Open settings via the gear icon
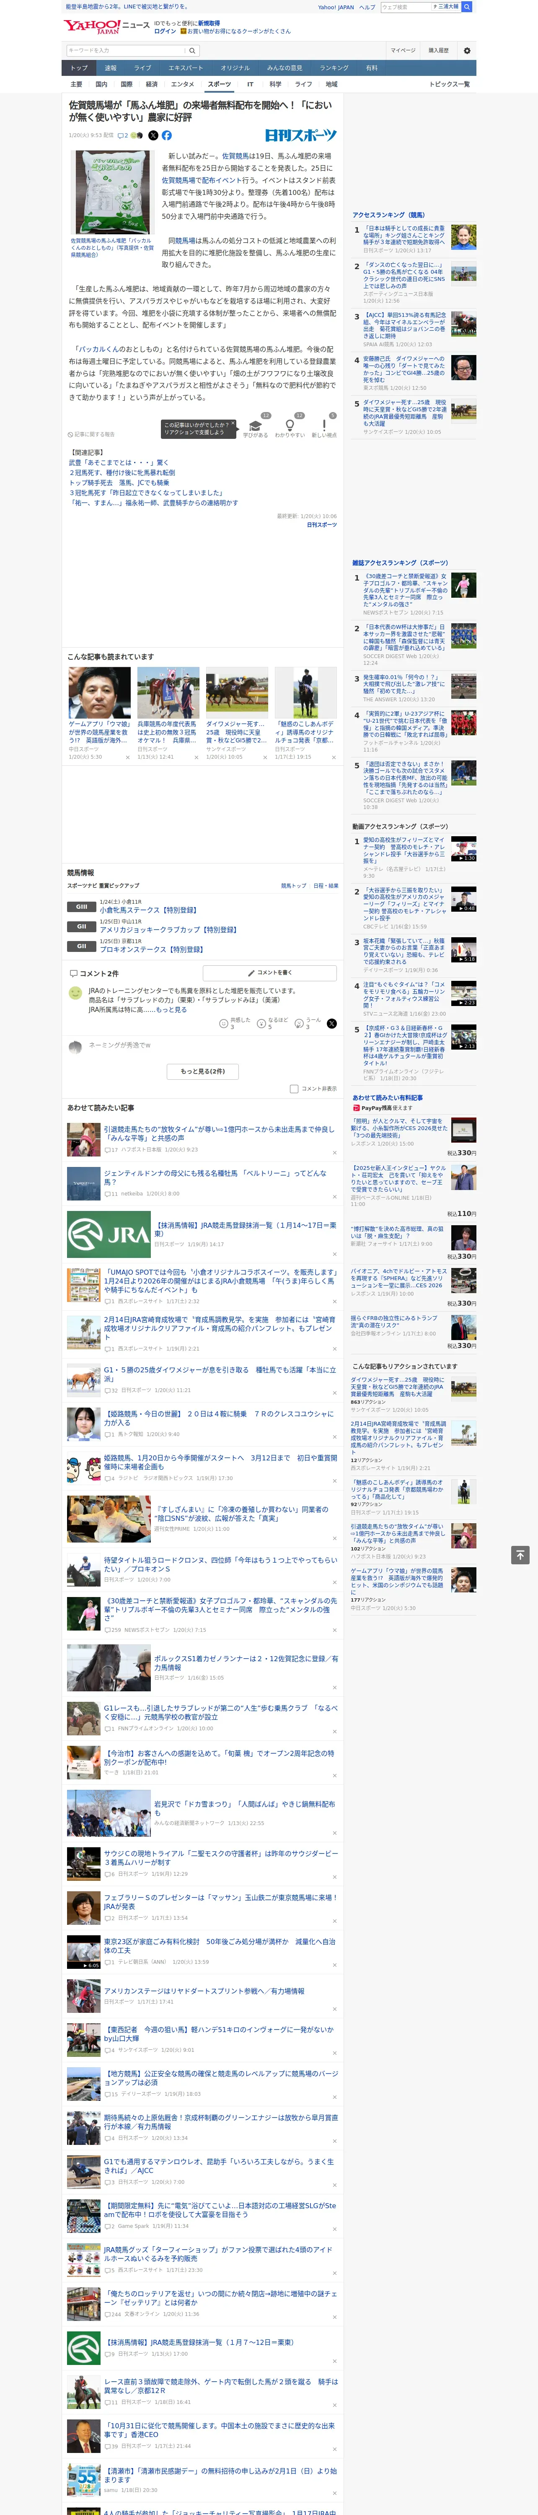This screenshot has height=2515, width=538. 467,51
